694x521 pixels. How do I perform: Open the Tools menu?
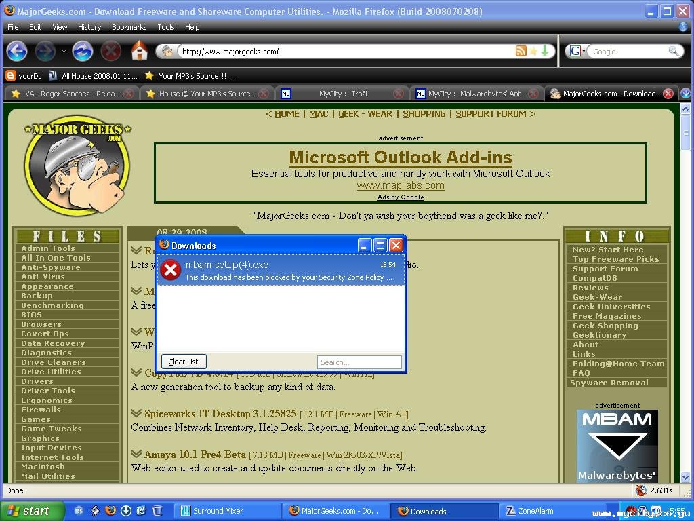166,27
